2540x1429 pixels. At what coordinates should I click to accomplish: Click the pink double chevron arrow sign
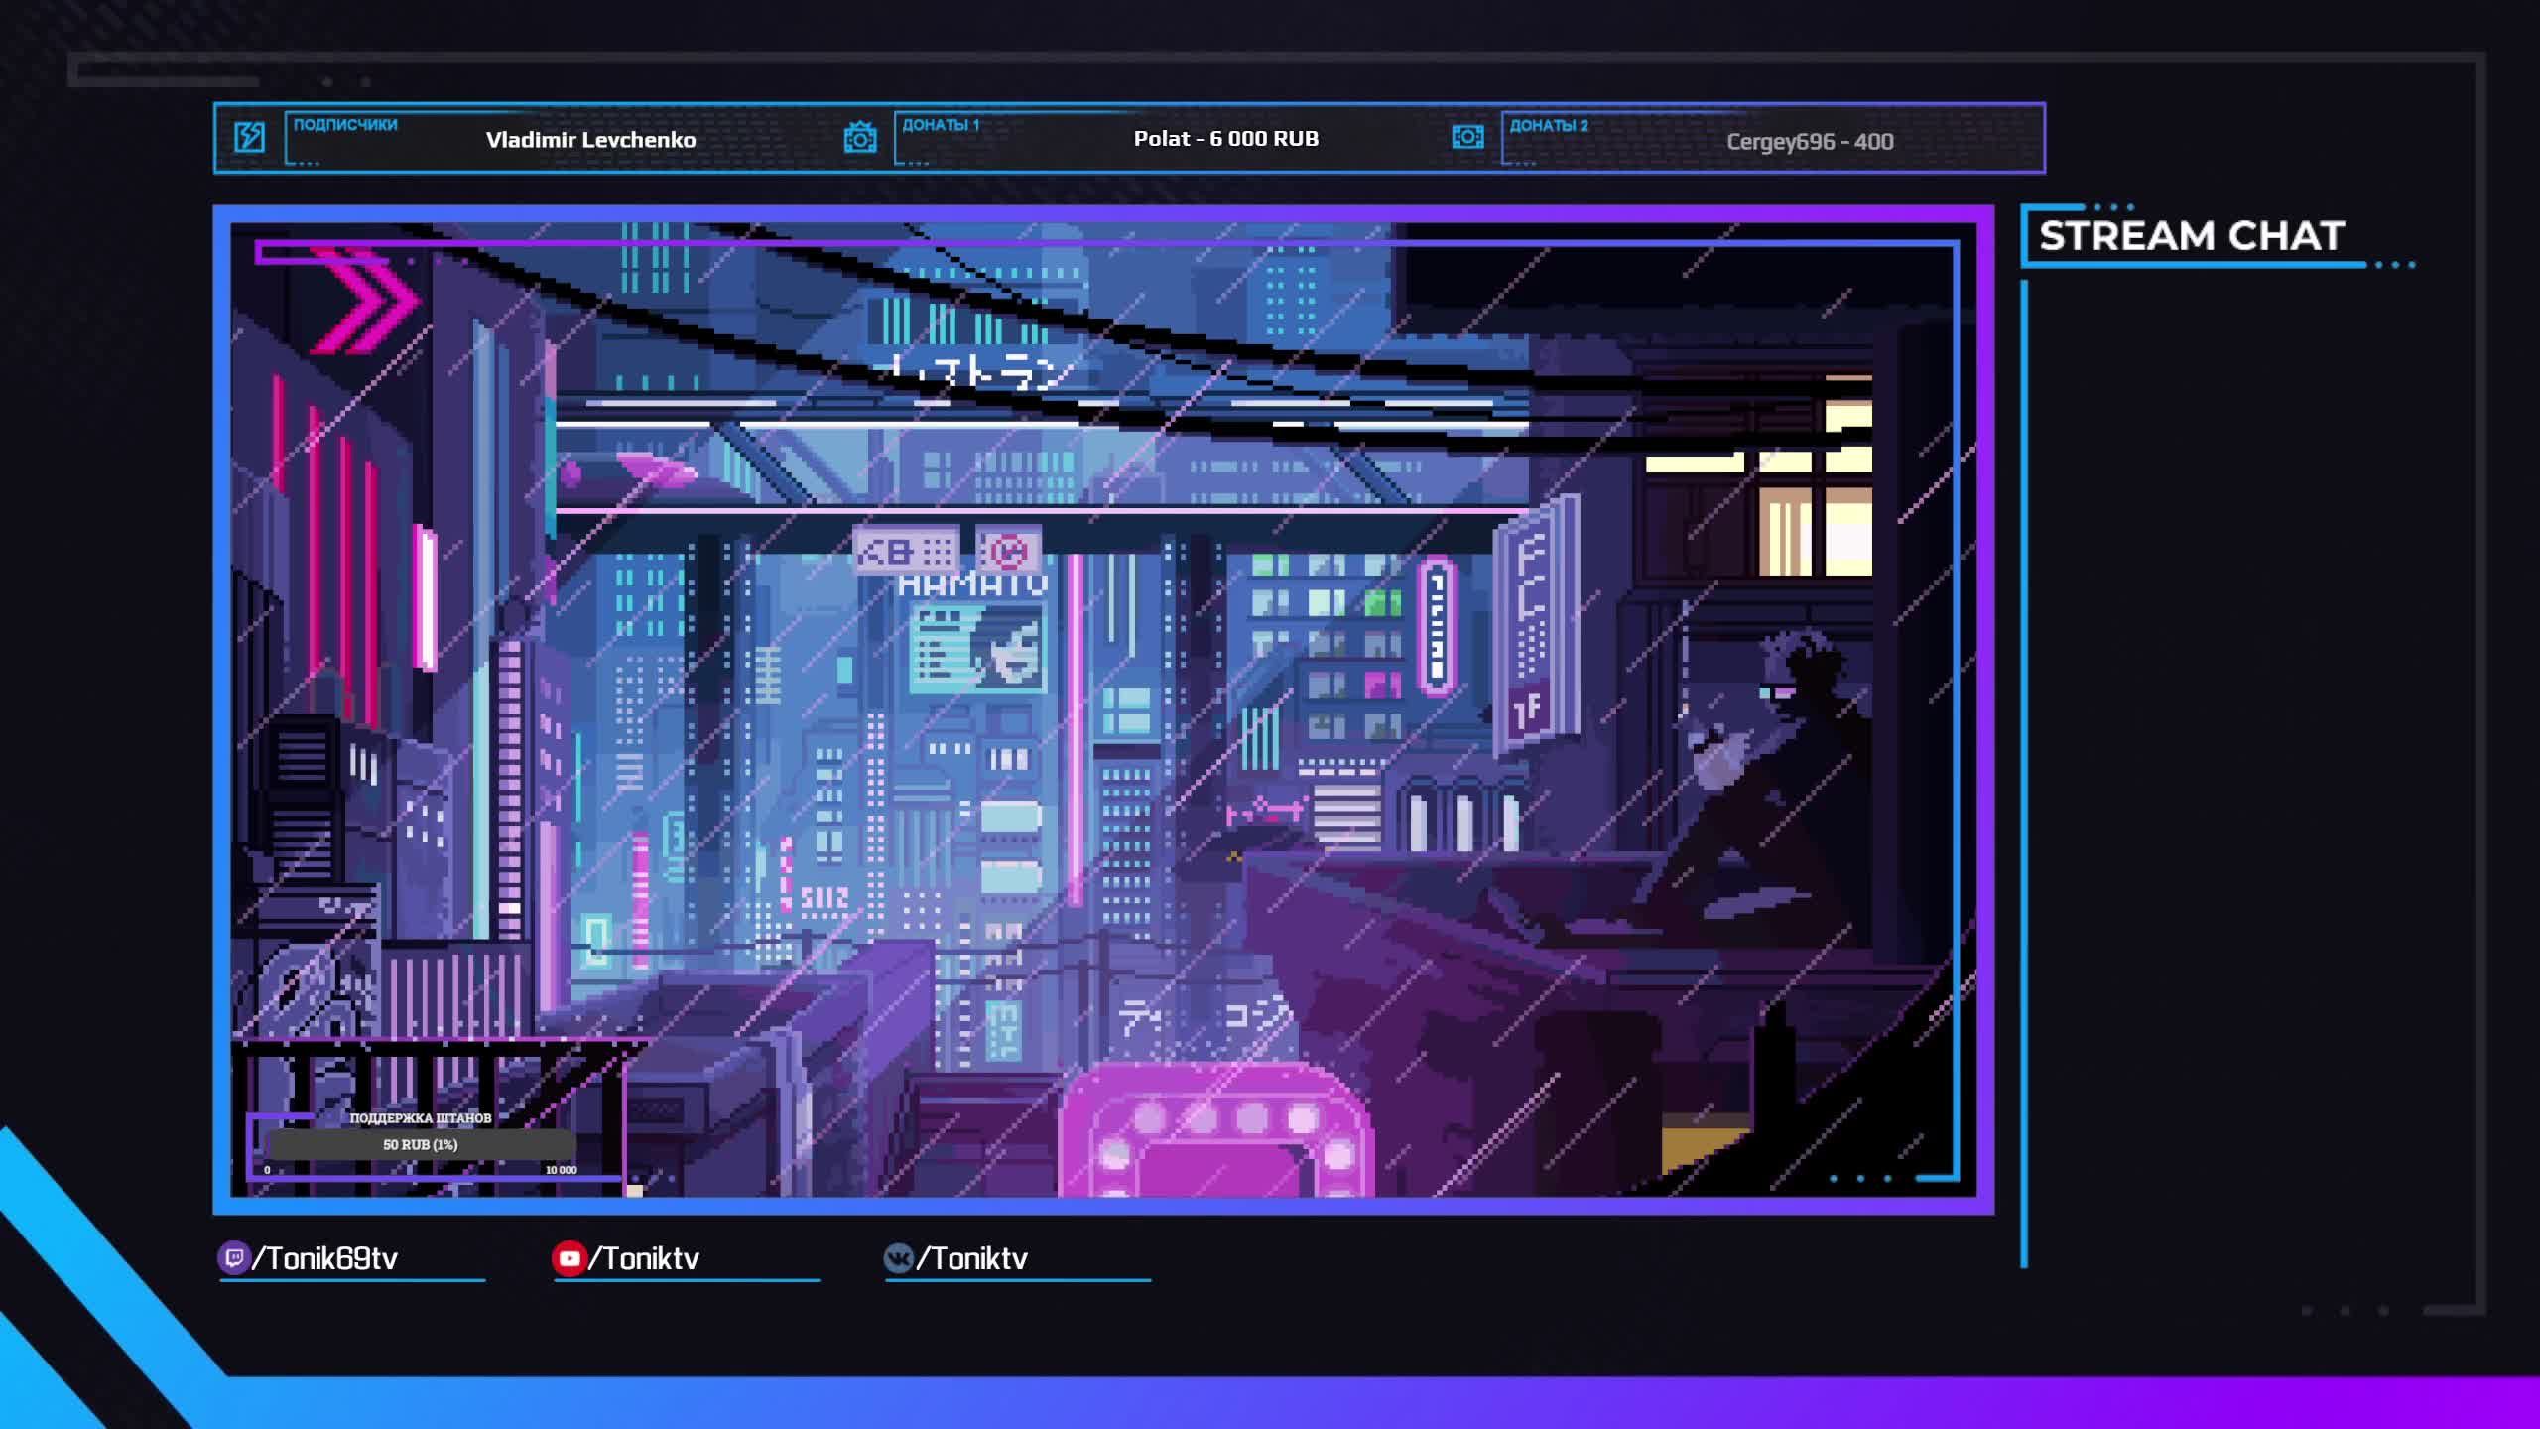365,302
